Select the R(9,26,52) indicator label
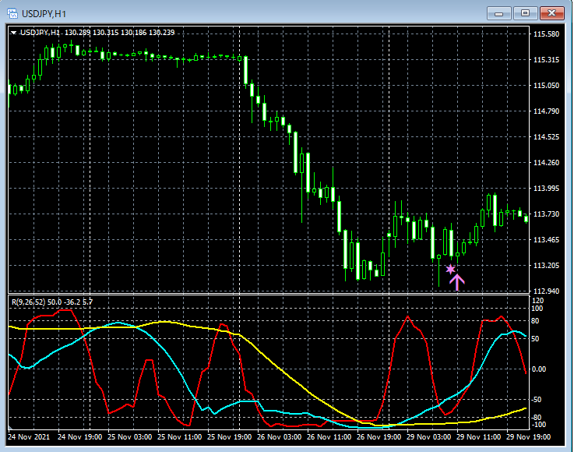574x452 pixels. [30, 301]
